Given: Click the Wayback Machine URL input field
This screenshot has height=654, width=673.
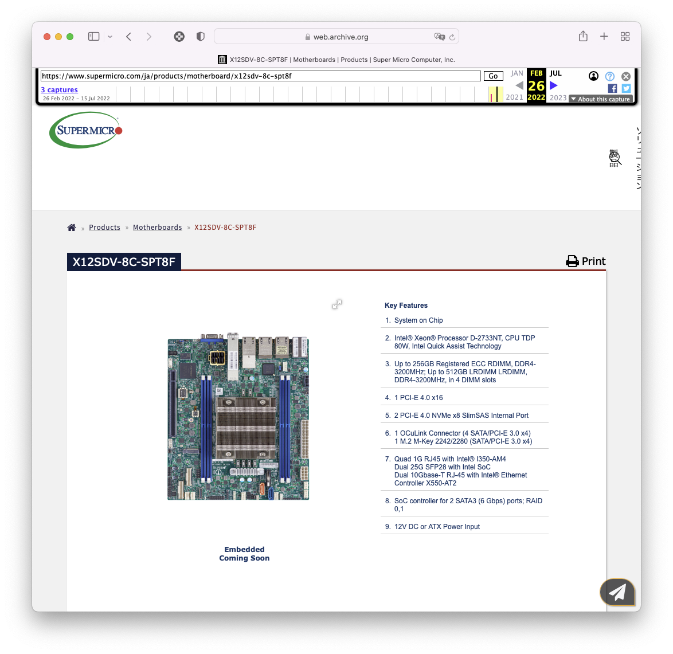Looking at the screenshot, I should pos(260,76).
